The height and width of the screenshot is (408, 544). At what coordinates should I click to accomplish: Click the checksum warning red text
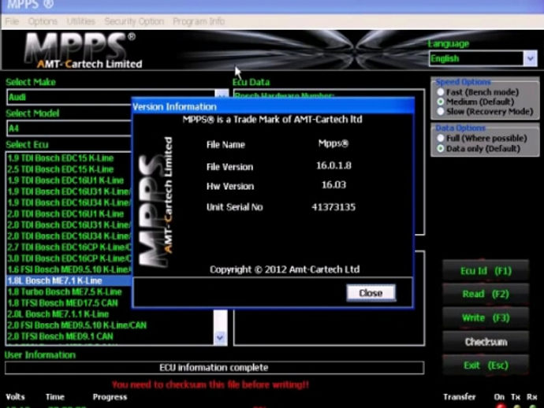click(x=211, y=385)
